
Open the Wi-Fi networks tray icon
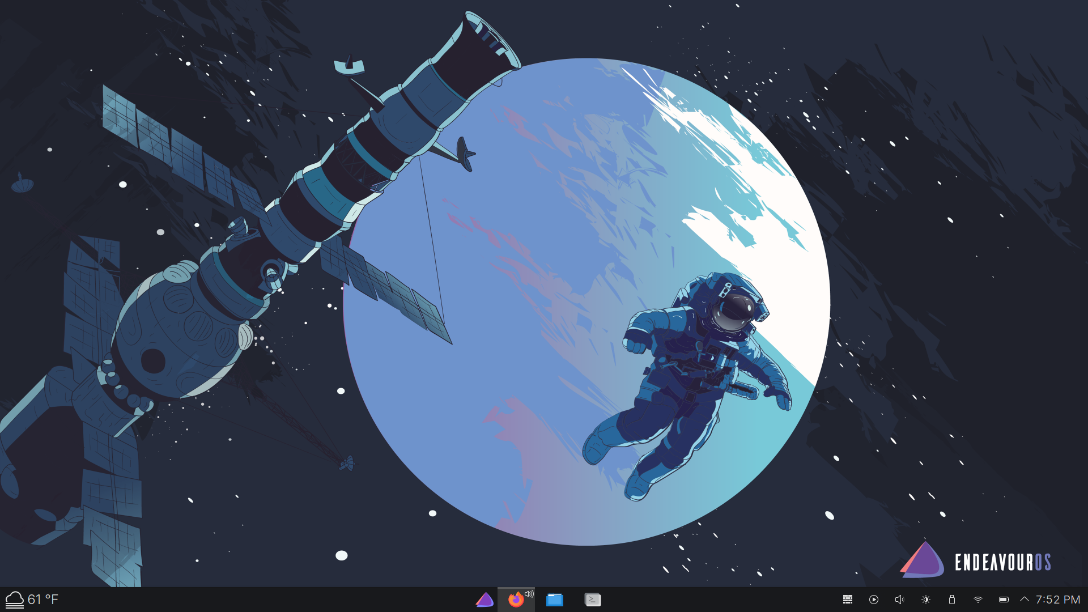978,600
